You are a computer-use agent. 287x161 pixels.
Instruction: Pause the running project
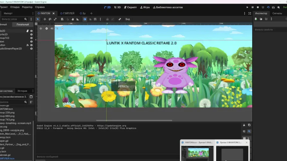[253, 7]
